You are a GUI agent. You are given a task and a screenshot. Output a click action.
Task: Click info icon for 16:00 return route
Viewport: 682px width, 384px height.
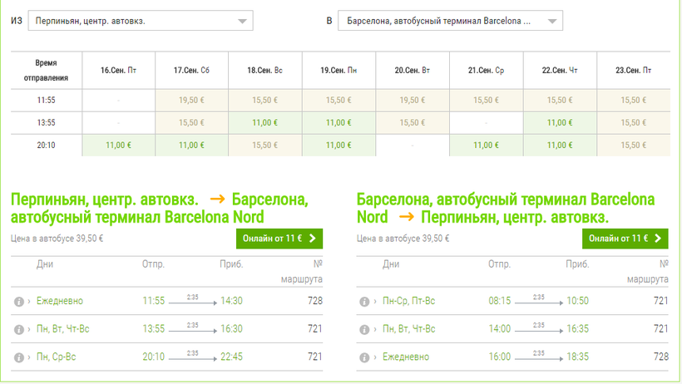point(364,357)
